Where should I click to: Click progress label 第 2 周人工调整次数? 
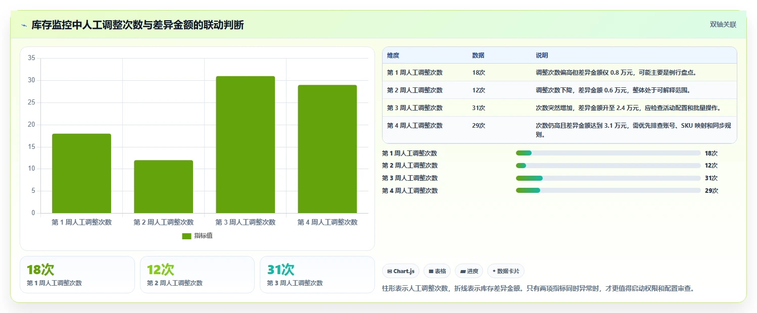[x=410, y=166]
